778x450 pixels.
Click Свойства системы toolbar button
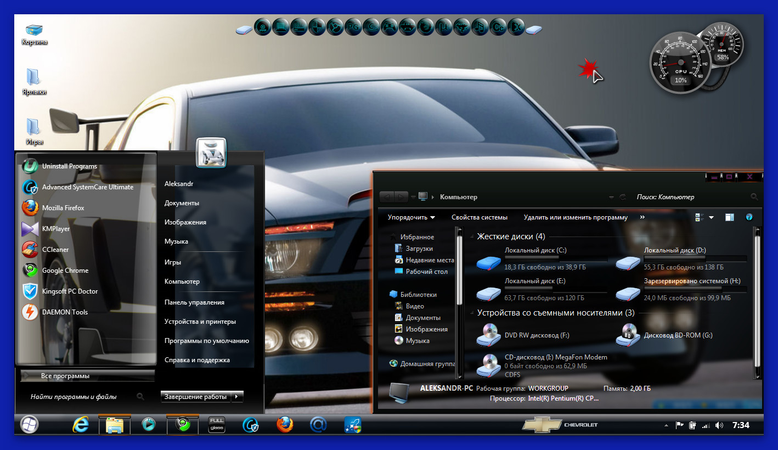[479, 217]
